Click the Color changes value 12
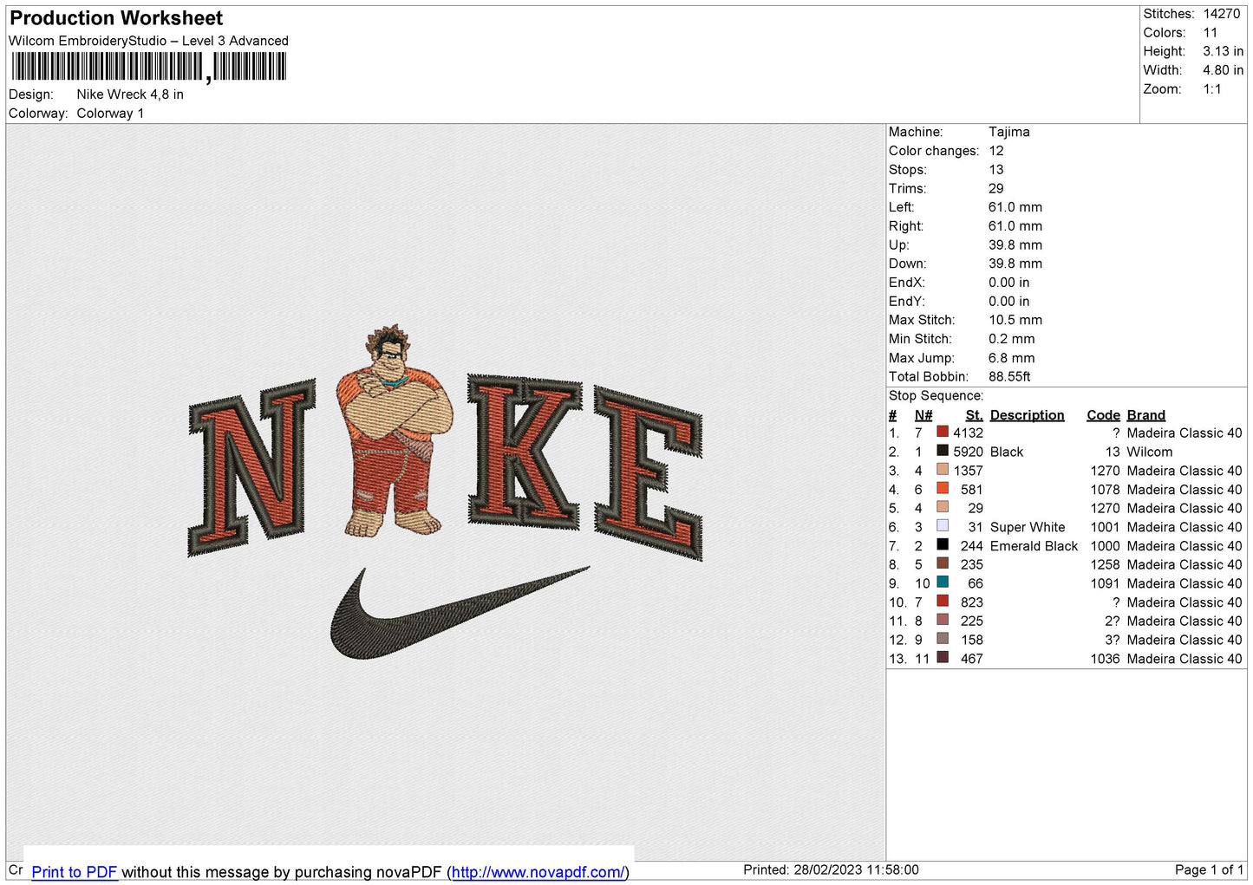 pyautogui.click(x=996, y=151)
